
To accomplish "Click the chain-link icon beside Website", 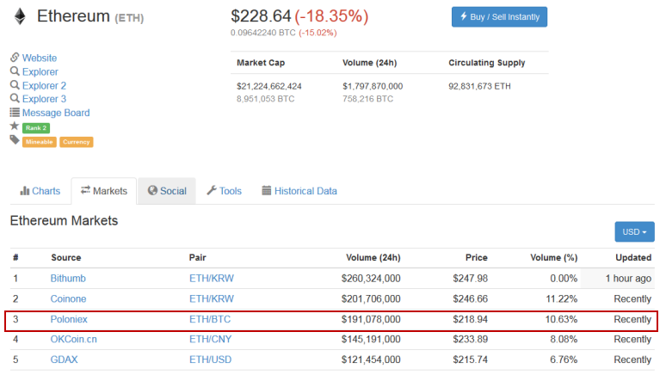I will pos(15,58).
